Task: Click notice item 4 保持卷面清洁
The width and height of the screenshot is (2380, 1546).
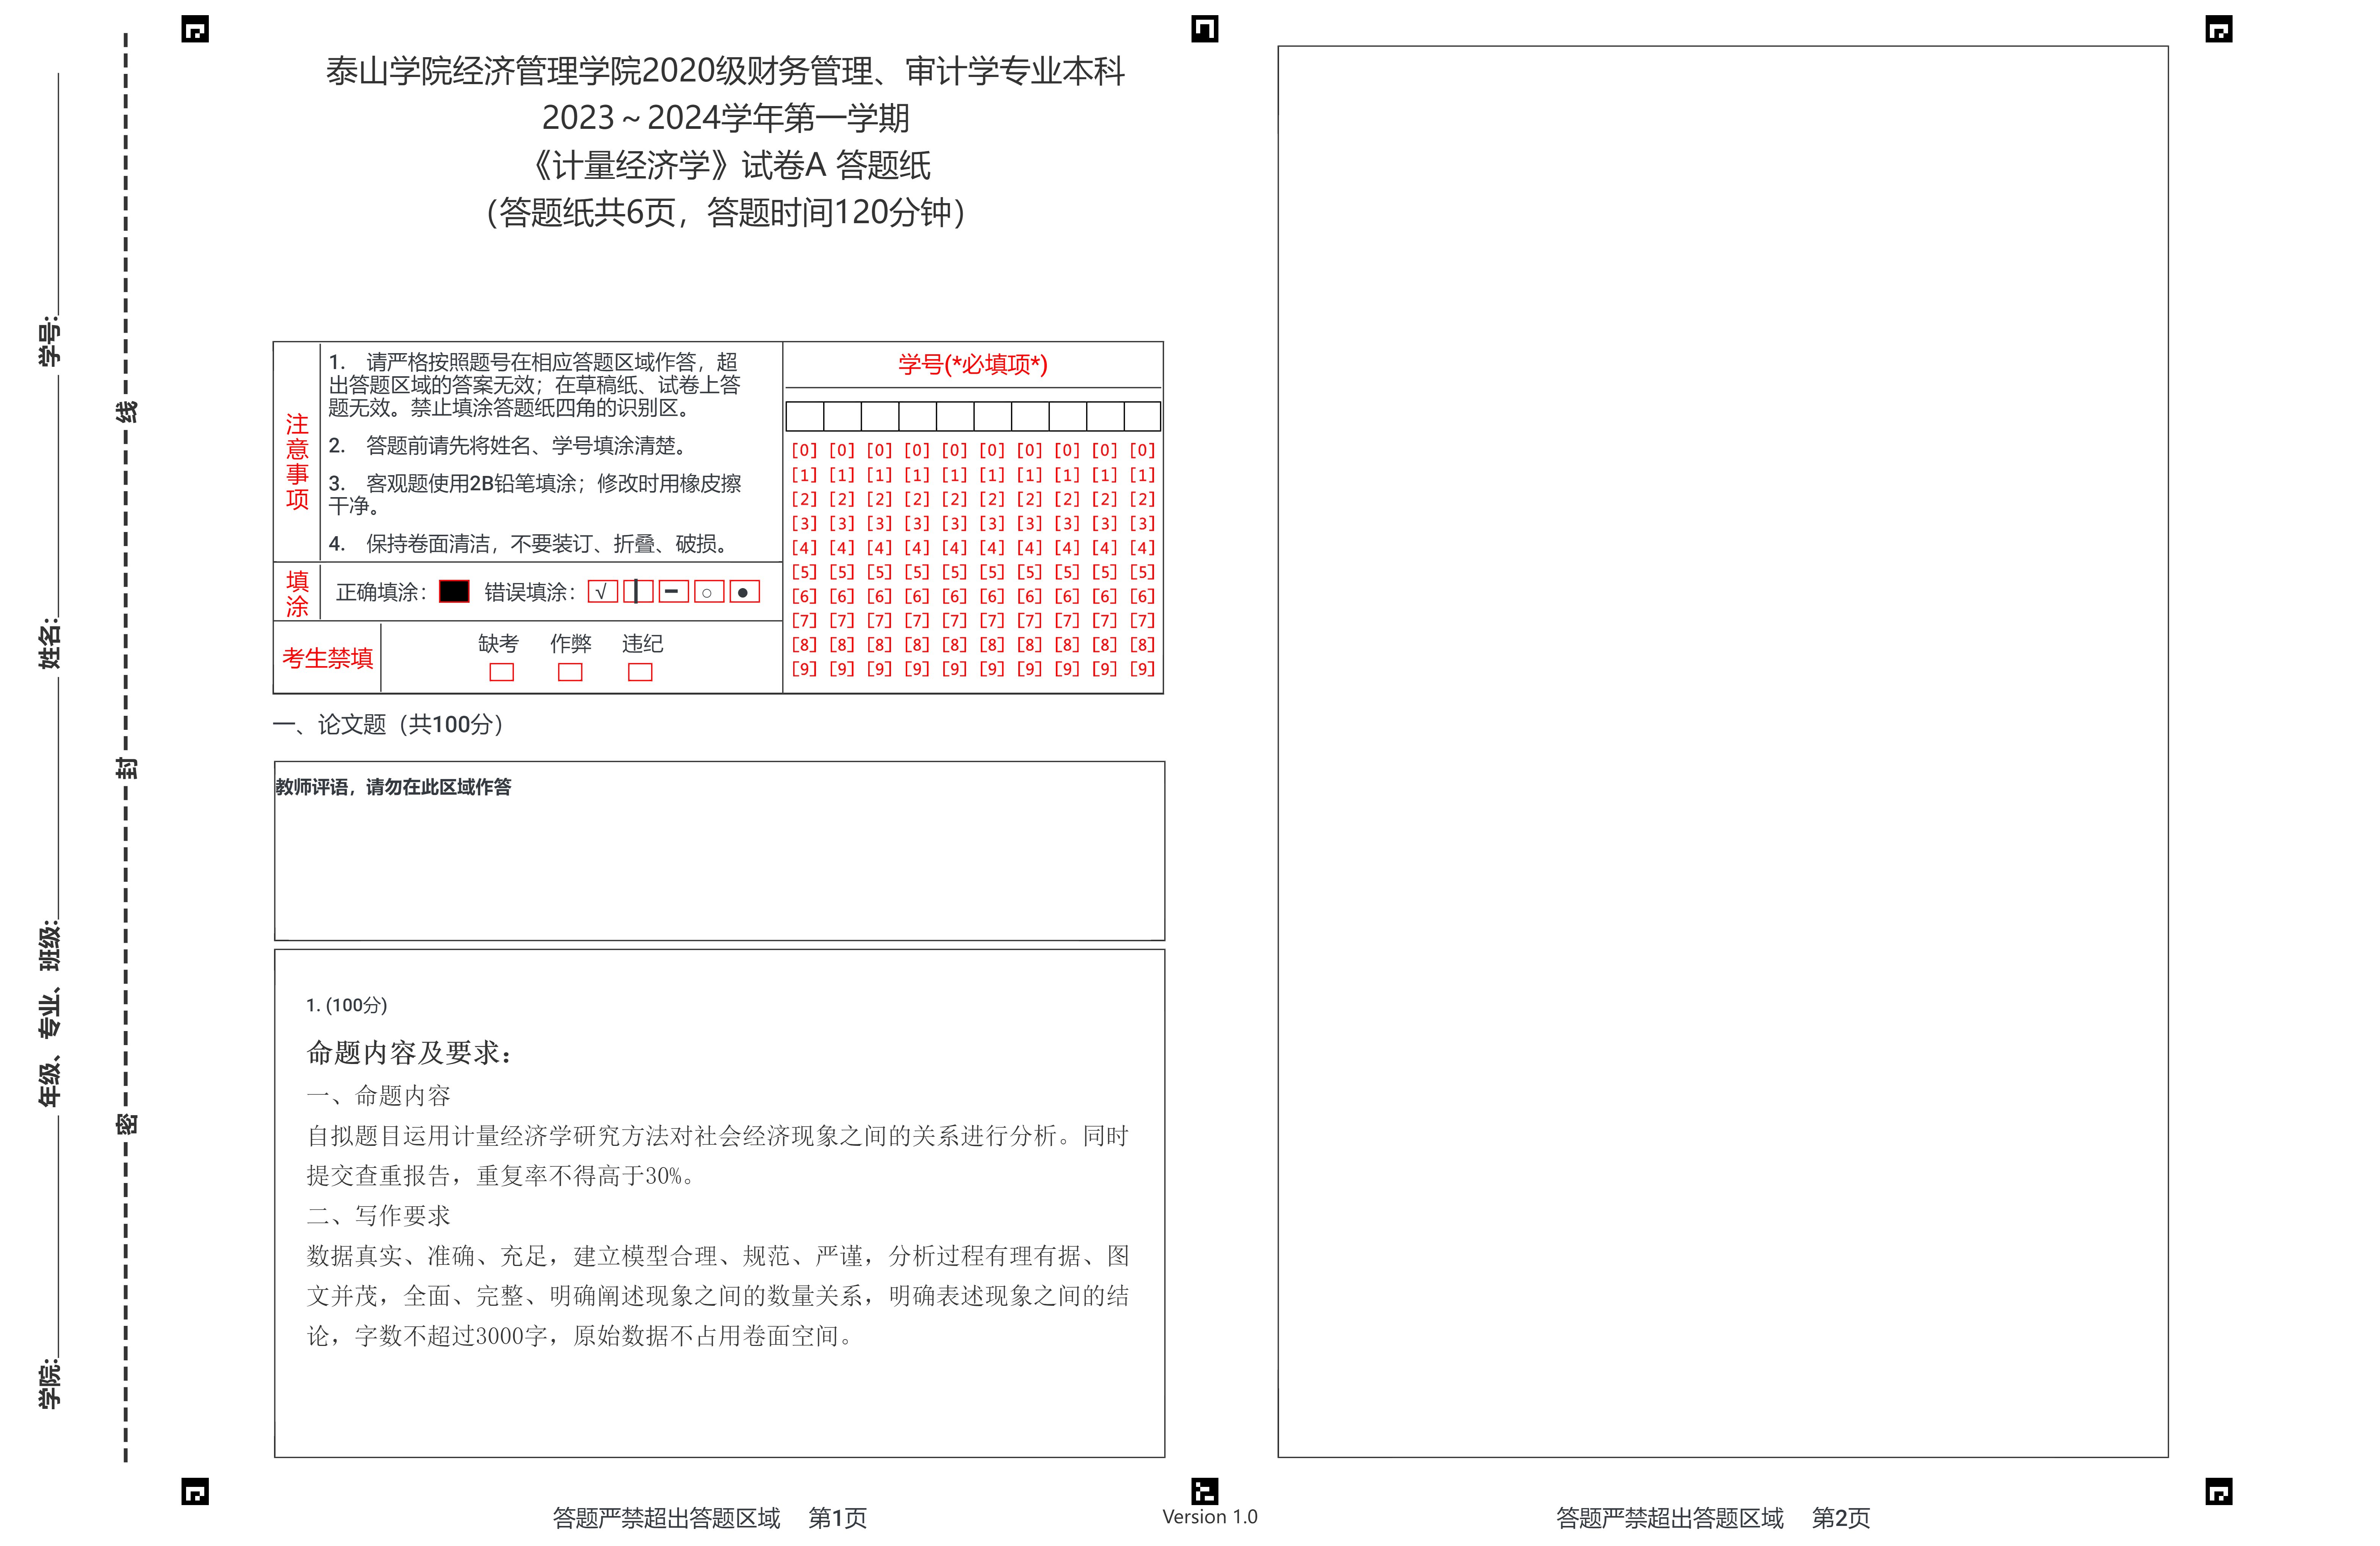Action: pos(530,544)
